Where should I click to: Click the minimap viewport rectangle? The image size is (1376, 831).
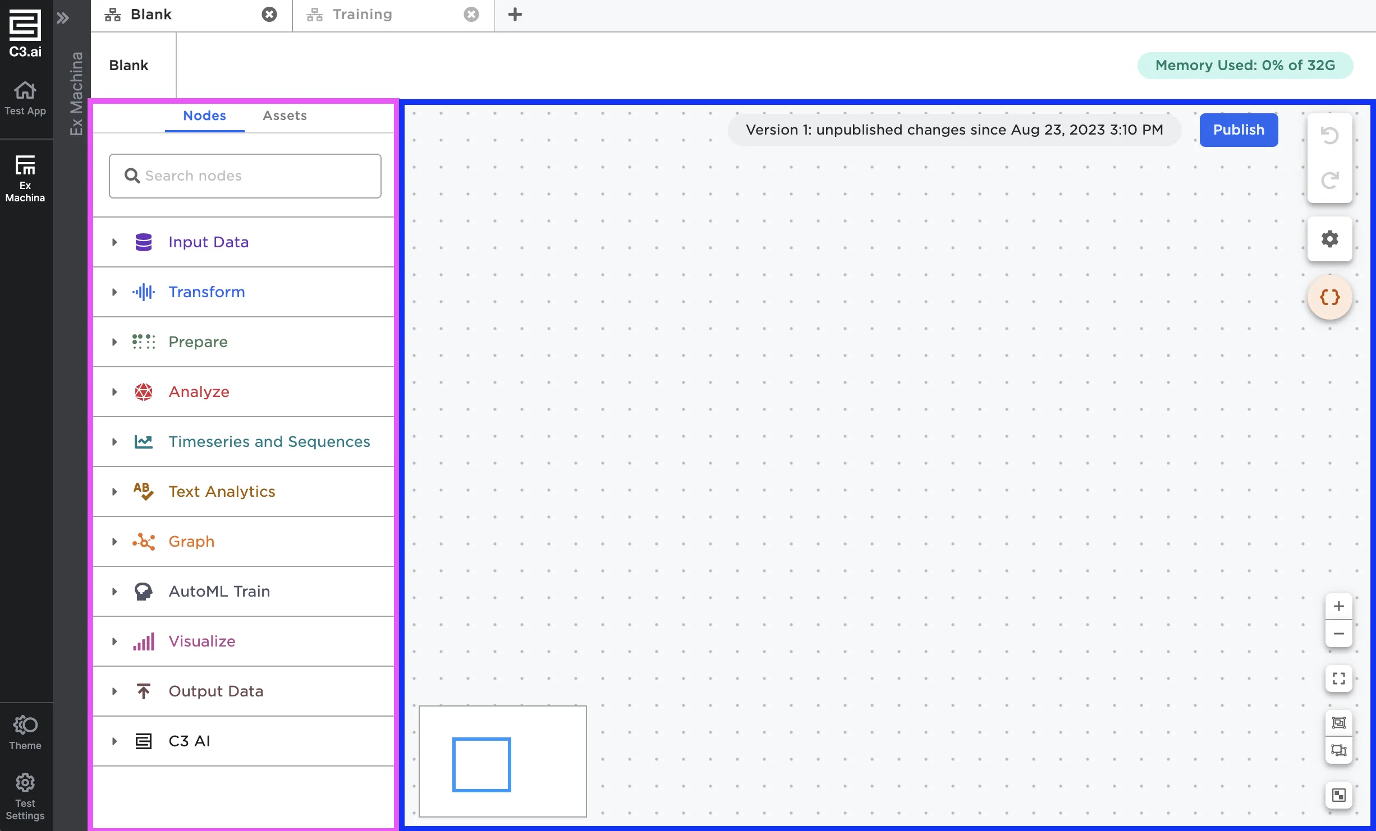(481, 765)
